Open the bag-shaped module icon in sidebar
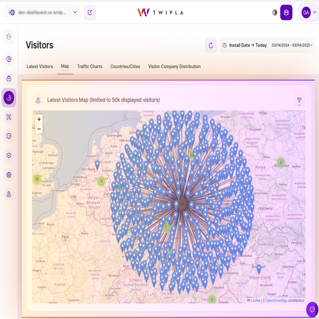 (x=9, y=78)
